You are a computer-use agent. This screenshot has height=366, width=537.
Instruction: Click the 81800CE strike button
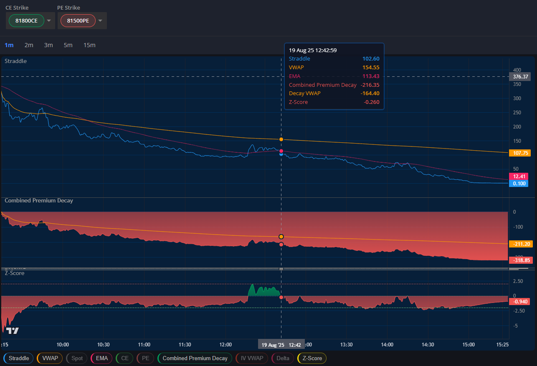point(26,20)
